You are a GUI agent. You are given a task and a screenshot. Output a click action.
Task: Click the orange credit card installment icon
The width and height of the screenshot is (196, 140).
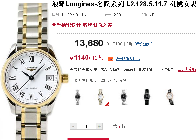tap(110, 59)
